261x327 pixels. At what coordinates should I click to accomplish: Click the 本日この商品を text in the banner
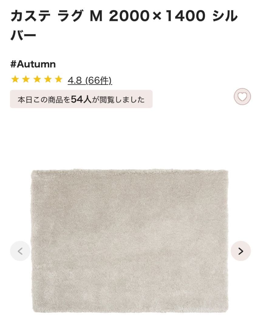point(44,100)
